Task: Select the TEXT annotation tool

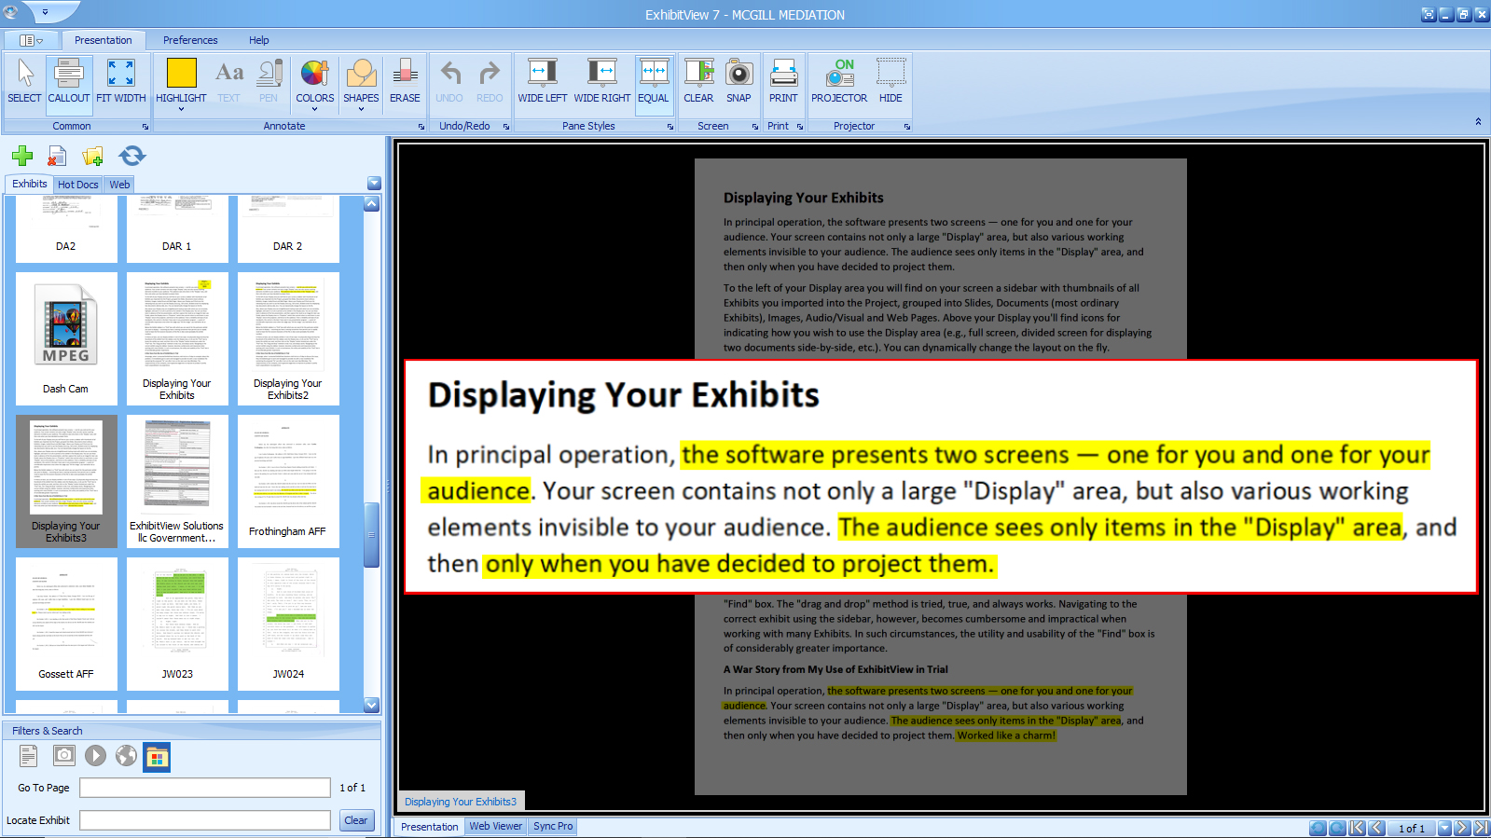Action: click(229, 81)
